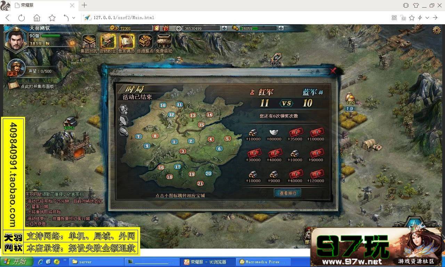Switch to the 荣耀服 browser tab
This screenshot has width=445, height=267.
pyautogui.click(x=44, y=5)
